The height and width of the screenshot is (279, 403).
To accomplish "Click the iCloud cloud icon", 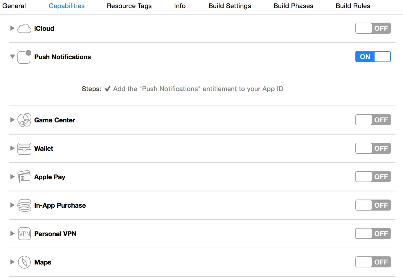I will [24, 28].
